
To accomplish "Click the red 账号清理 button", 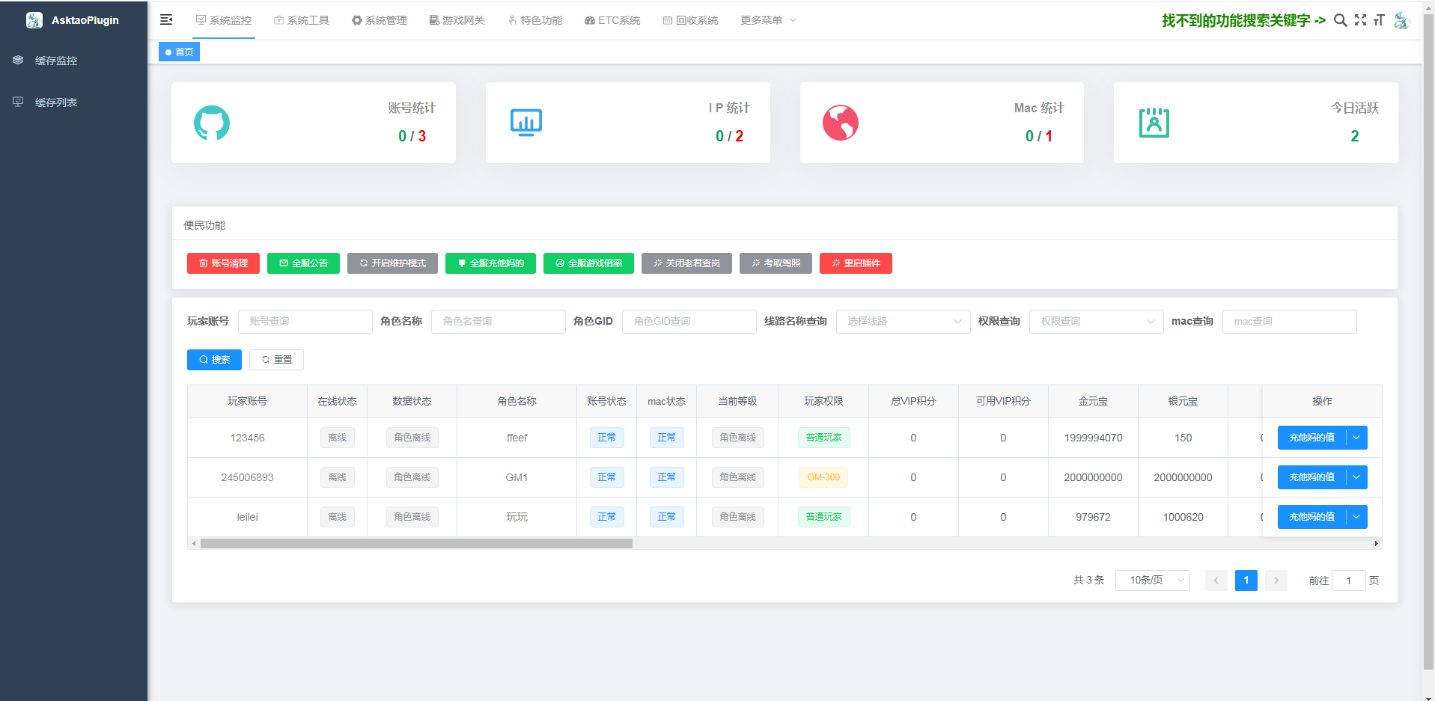I will click(x=223, y=263).
